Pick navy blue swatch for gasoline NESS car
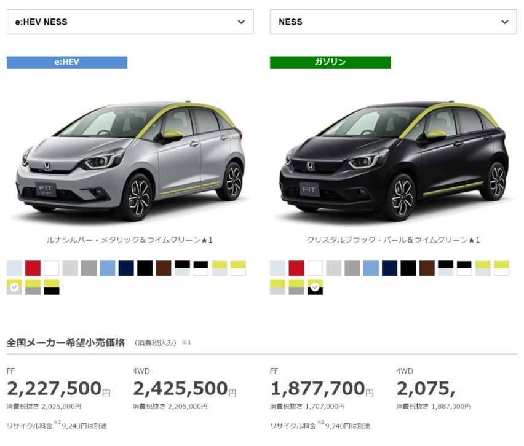Viewport: 524px width, 446px height. [390, 268]
